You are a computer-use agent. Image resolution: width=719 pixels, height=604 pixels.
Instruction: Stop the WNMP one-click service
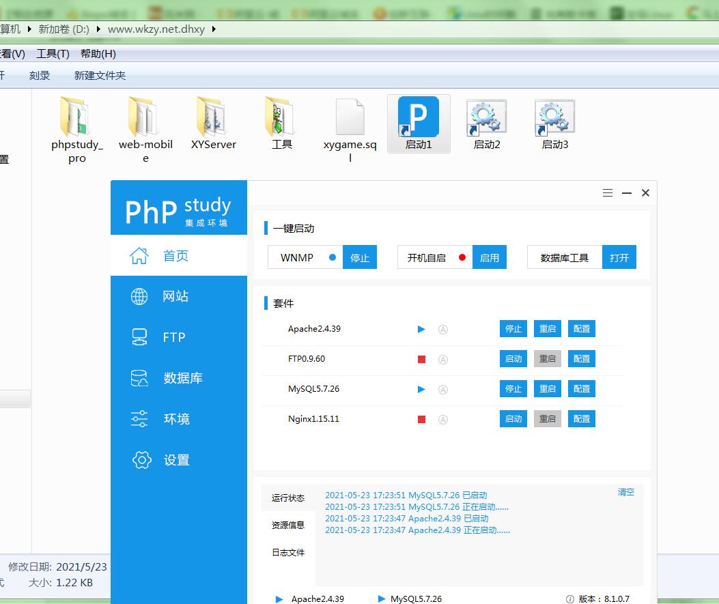(360, 258)
